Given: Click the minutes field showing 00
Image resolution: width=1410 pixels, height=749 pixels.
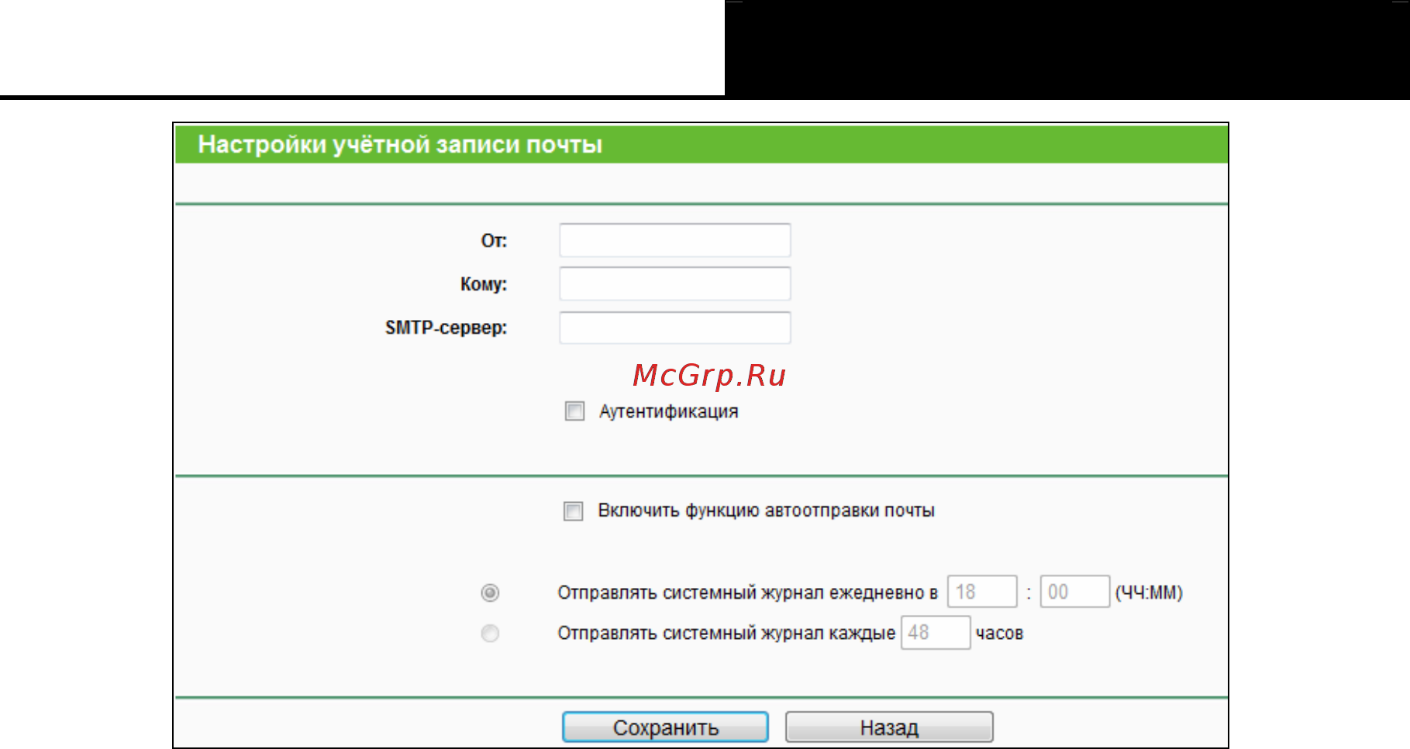Looking at the screenshot, I should click(1074, 592).
